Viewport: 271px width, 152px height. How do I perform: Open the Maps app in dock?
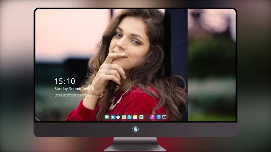124,117
